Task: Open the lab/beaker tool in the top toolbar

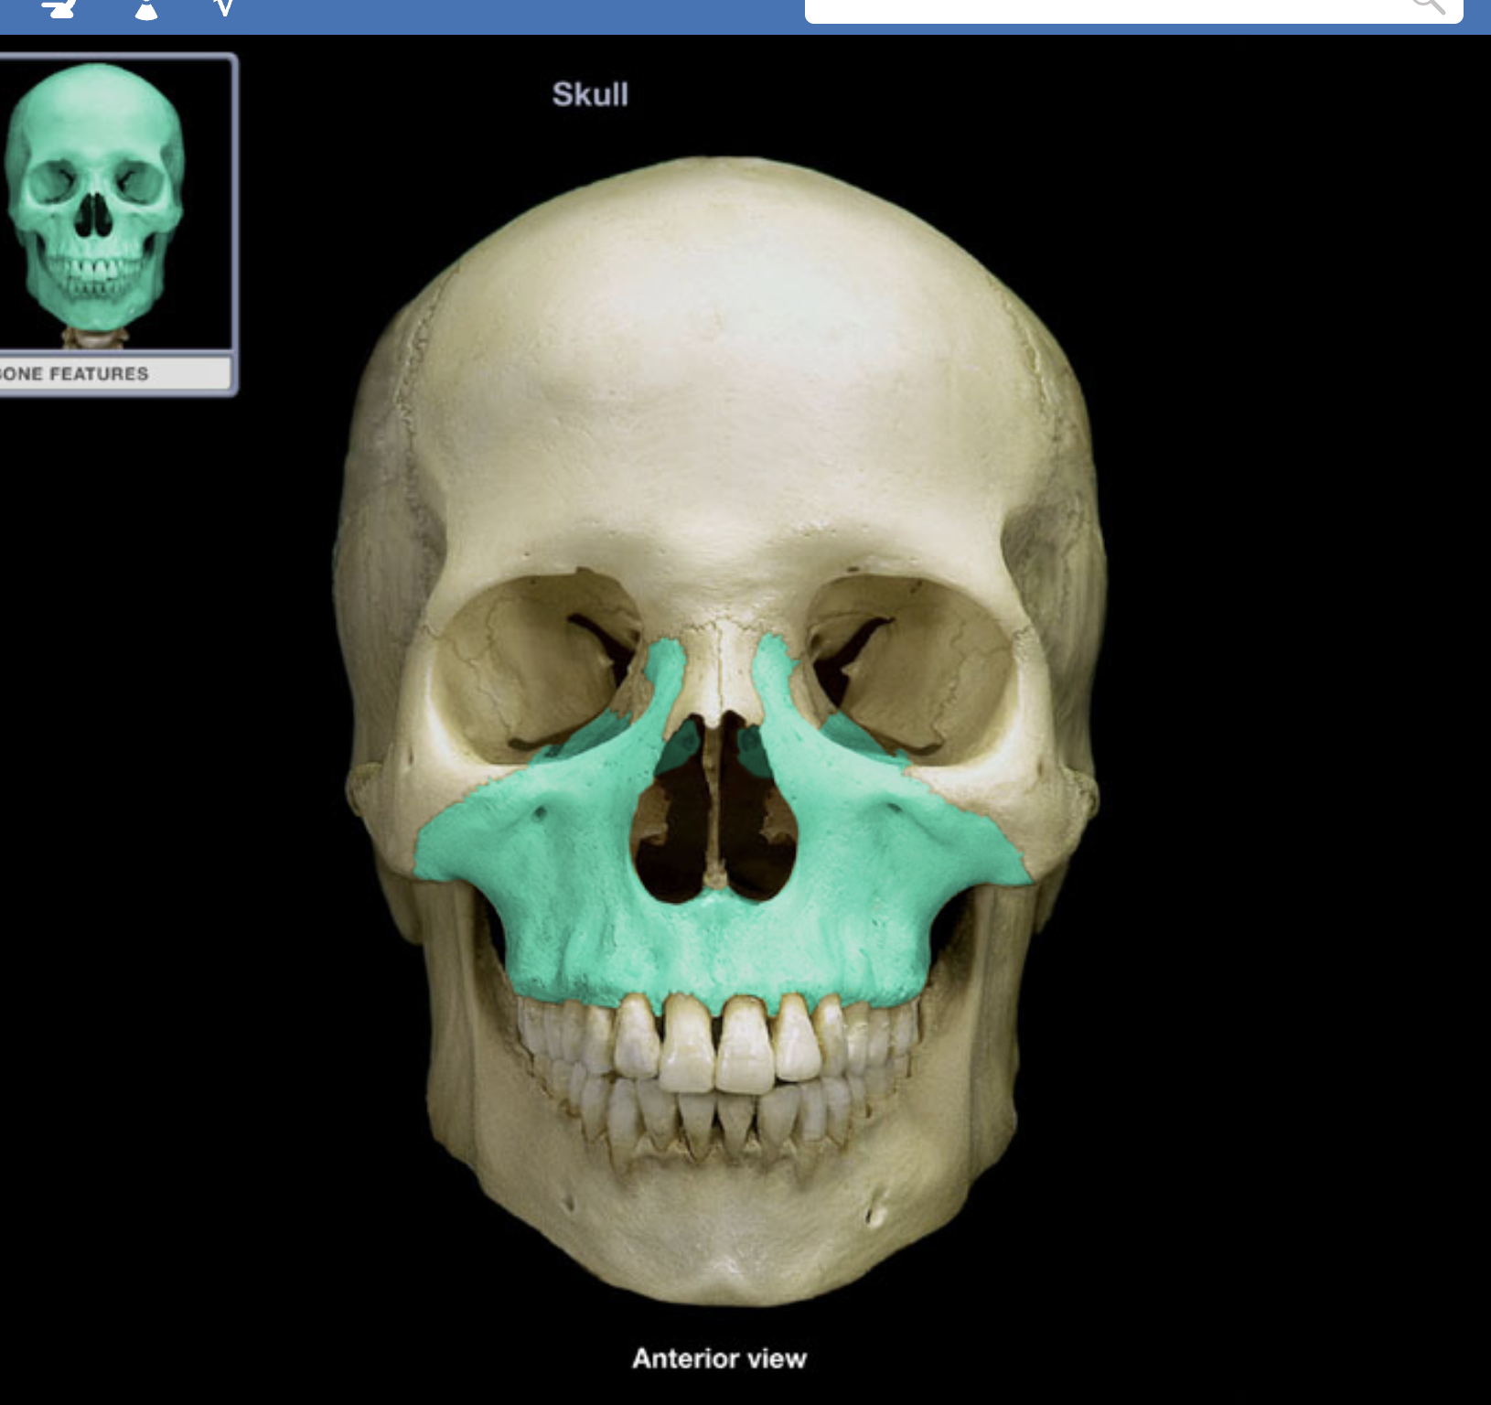Action: 146,11
